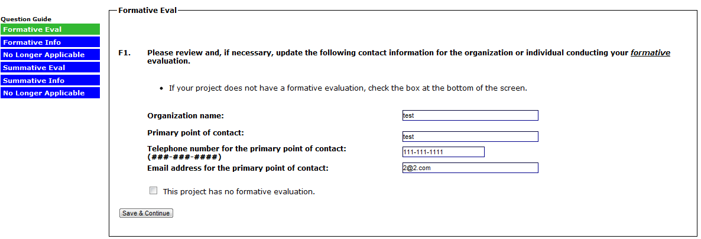
Task: Focus the Primary point of contact field
Action: coord(470,137)
